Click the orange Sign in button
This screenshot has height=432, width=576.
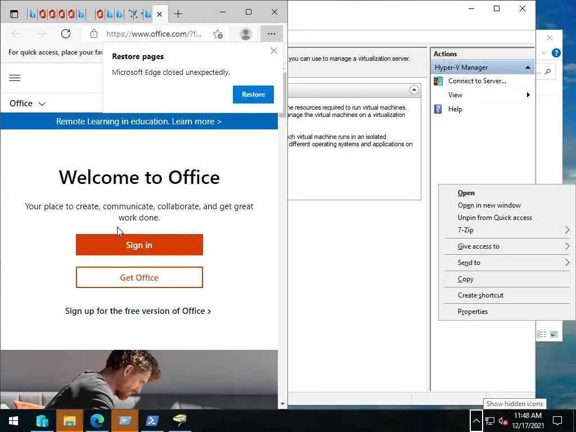pos(139,245)
